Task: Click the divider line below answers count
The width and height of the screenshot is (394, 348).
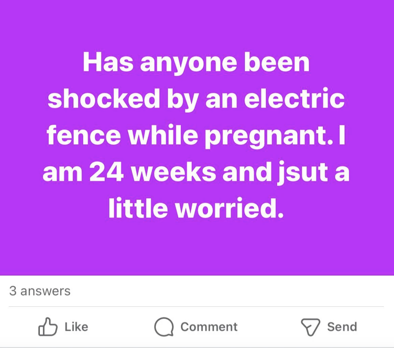Action: 196,307
